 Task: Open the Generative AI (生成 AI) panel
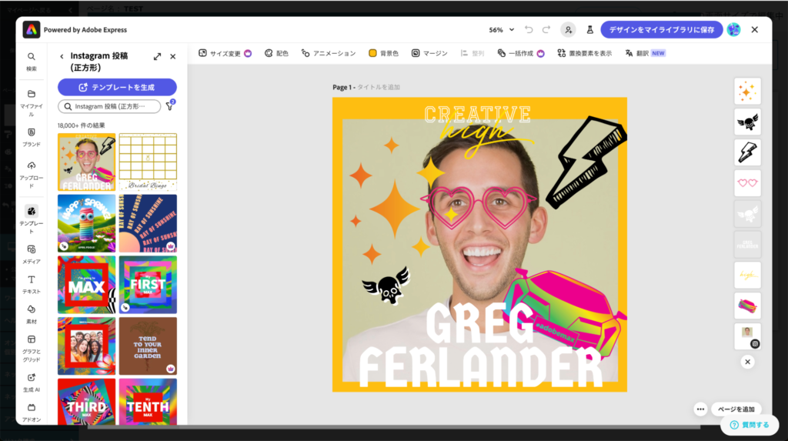31,382
